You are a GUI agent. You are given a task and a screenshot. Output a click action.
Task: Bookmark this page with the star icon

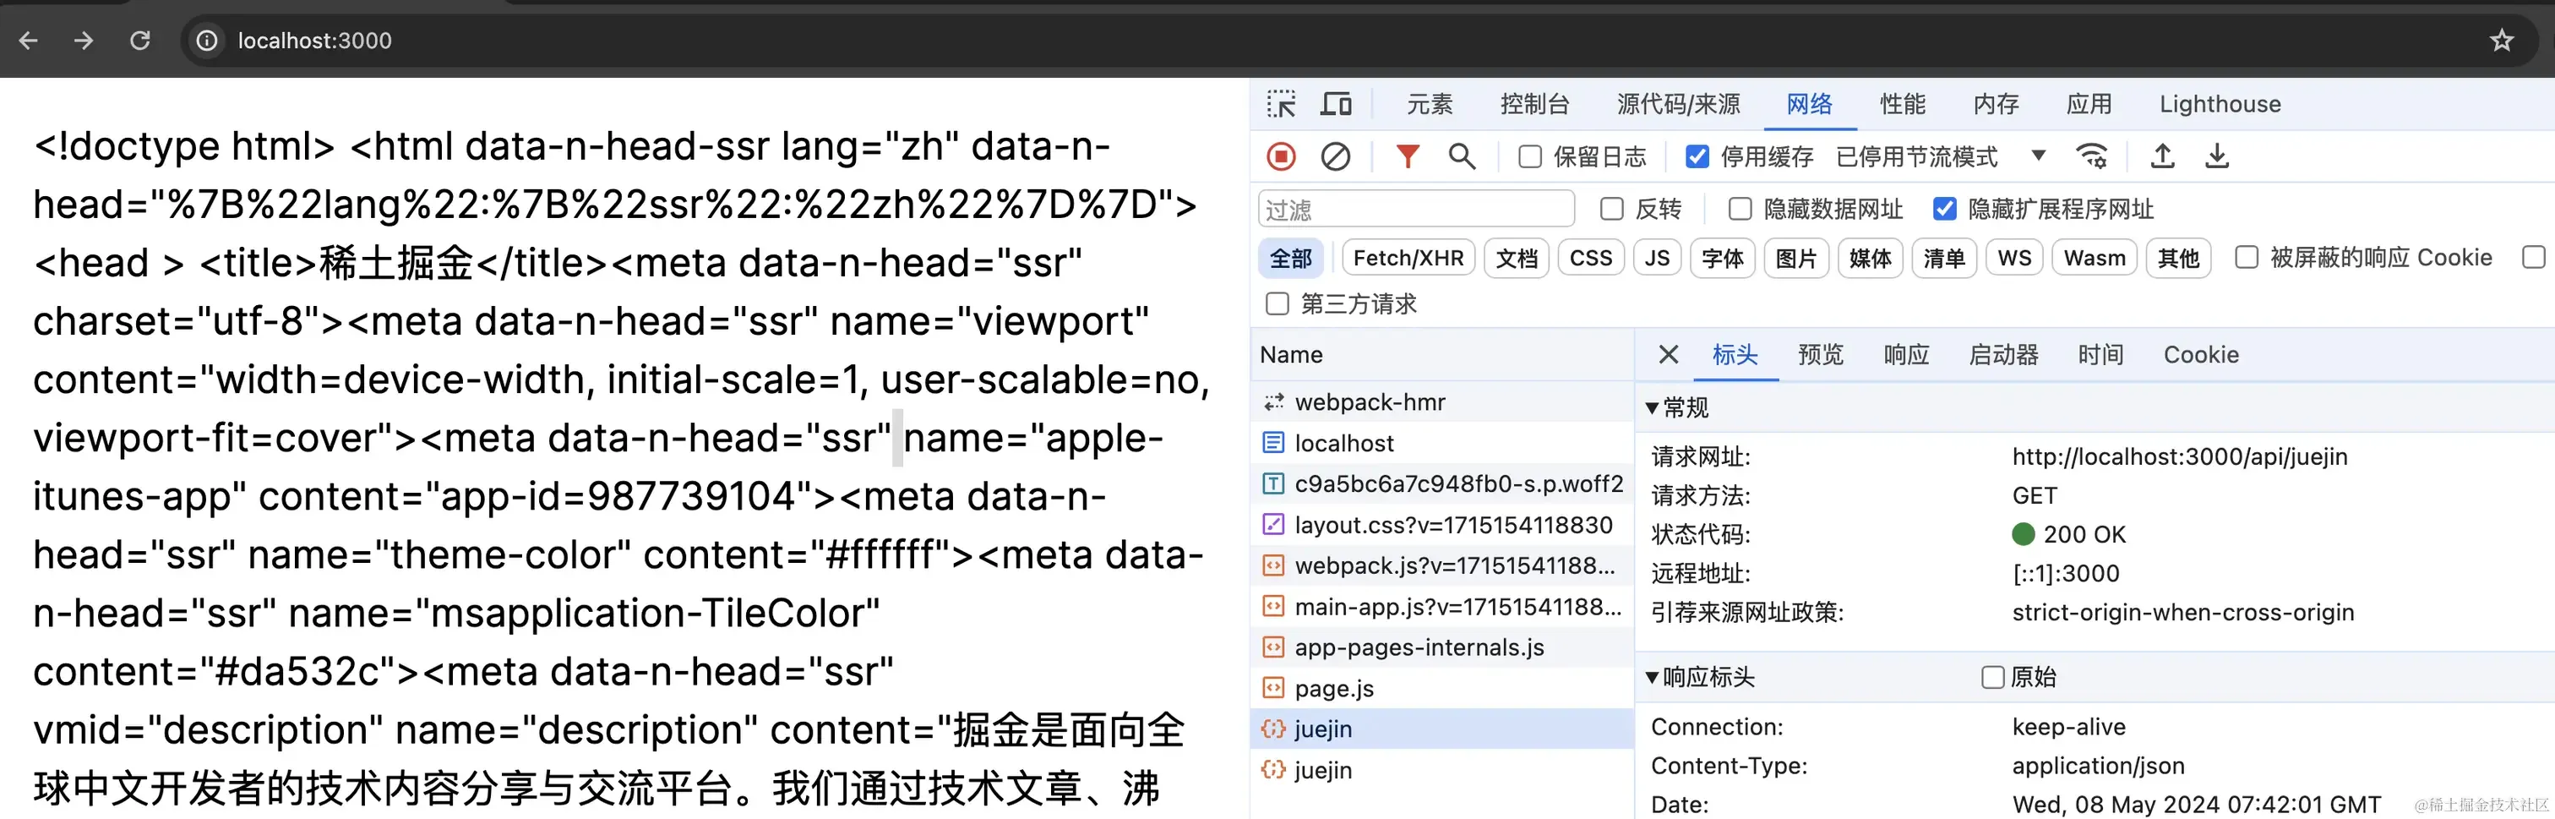click(x=2502, y=41)
